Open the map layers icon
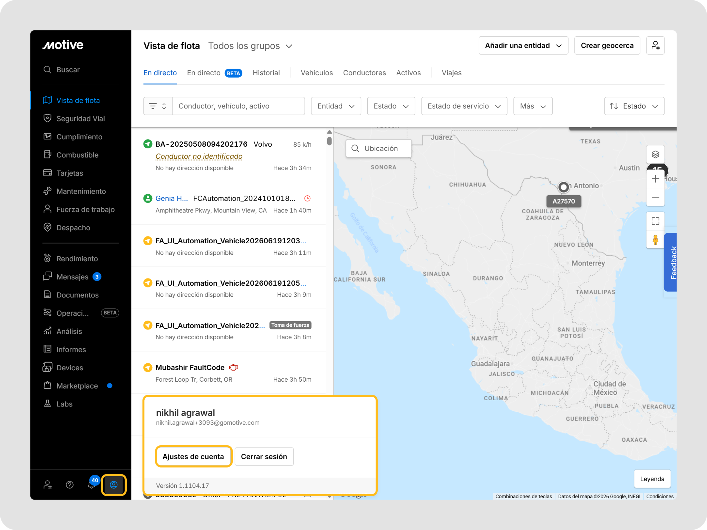The width and height of the screenshot is (707, 530). pyautogui.click(x=655, y=154)
